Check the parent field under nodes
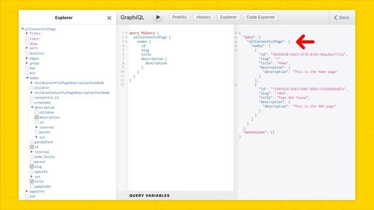374x210 pixels. pos(32,162)
